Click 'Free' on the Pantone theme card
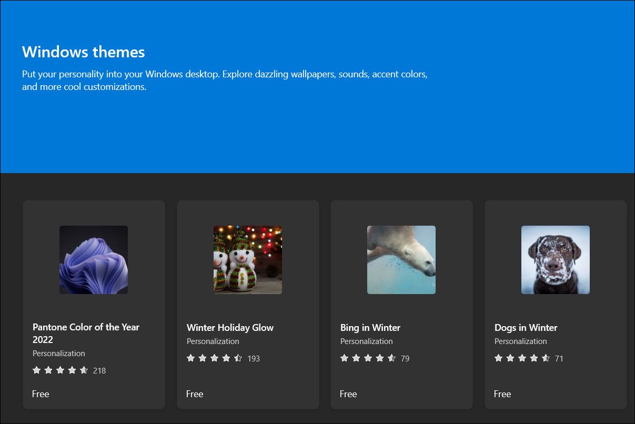635x424 pixels. (41, 393)
